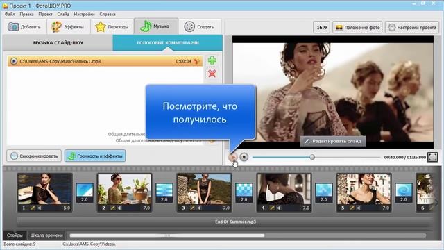Viewport: 444px width, 250px height.
Task: Switch to Шкала времени view tab
Action: point(46,235)
